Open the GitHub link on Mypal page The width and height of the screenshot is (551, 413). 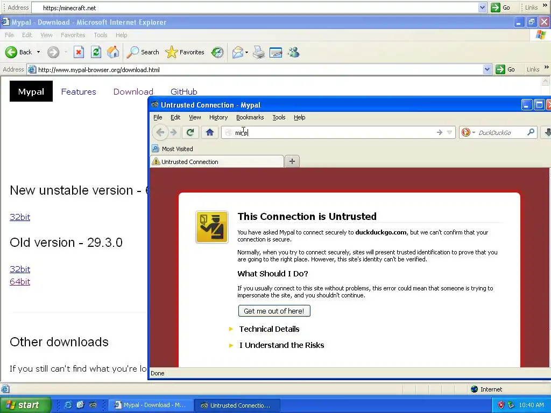tap(184, 91)
